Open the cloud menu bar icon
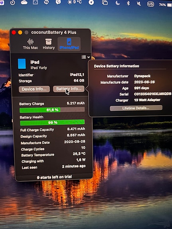The image size is (172, 229). coord(24,2)
